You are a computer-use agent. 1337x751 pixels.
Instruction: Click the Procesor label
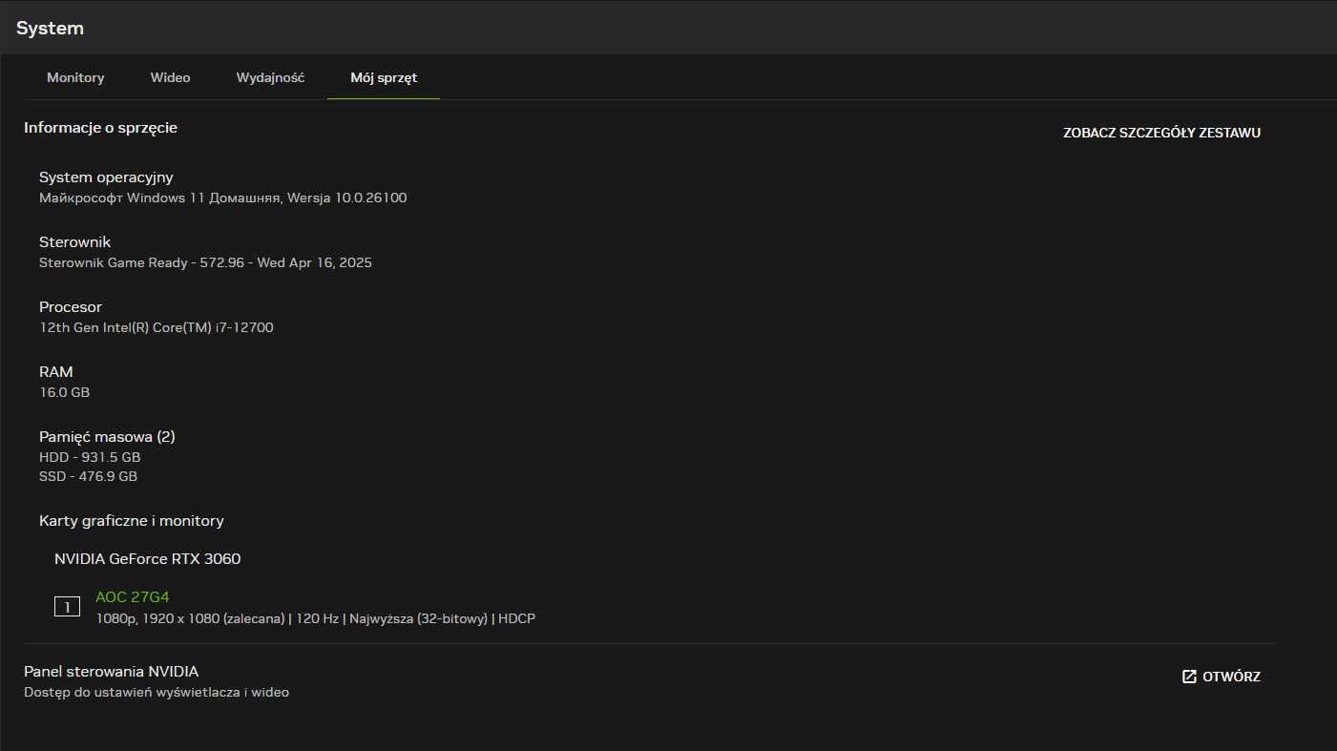70,307
